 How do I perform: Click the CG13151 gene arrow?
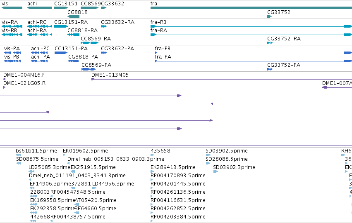tap(61, 8)
